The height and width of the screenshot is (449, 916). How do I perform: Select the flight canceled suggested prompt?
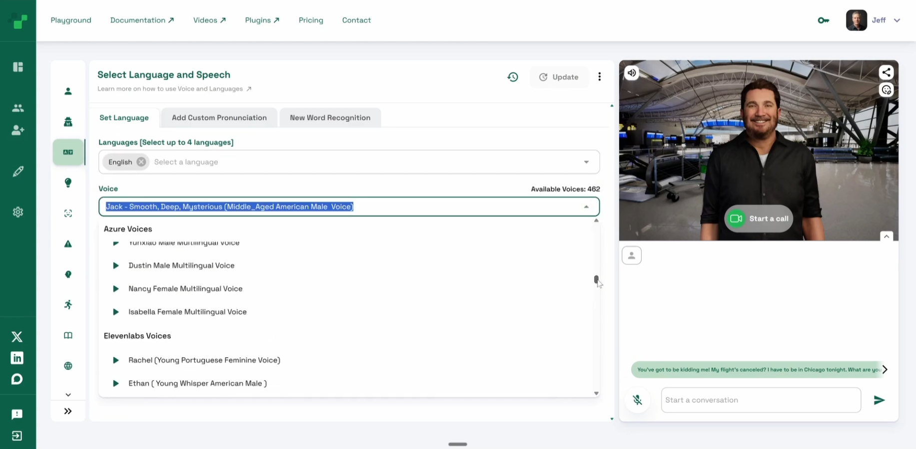point(757,370)
